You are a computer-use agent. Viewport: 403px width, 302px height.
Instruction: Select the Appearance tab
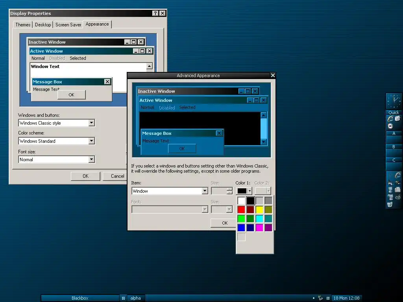pyautogui.click(x=97, y=24)
